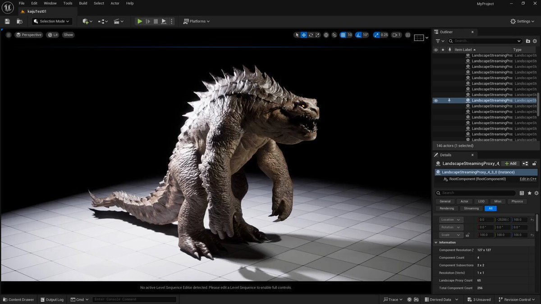Open the Settings menu in the toolbar

coord(523,21)
